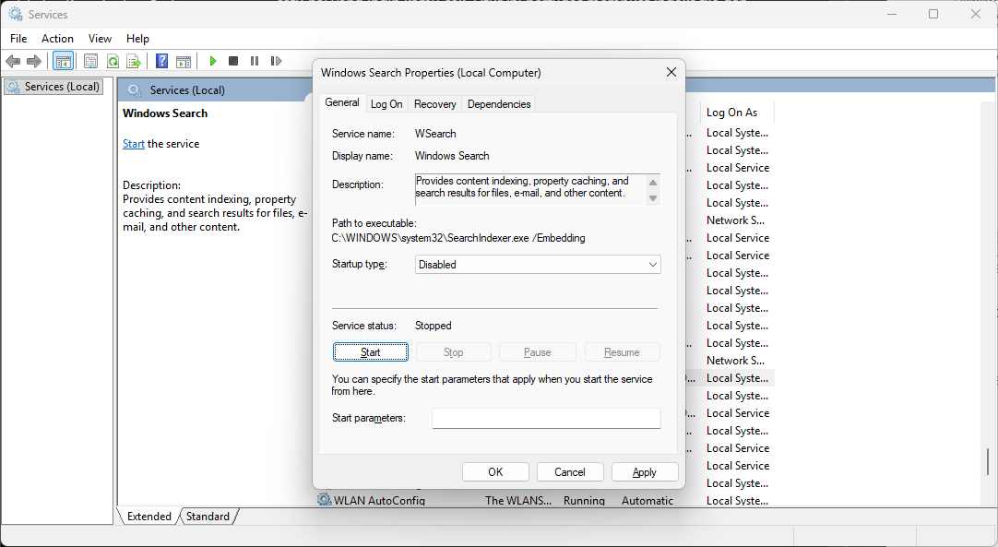Click the Start button in properties dialog
The width and height of the screenshot is (998, 547).
pos(371,352)
